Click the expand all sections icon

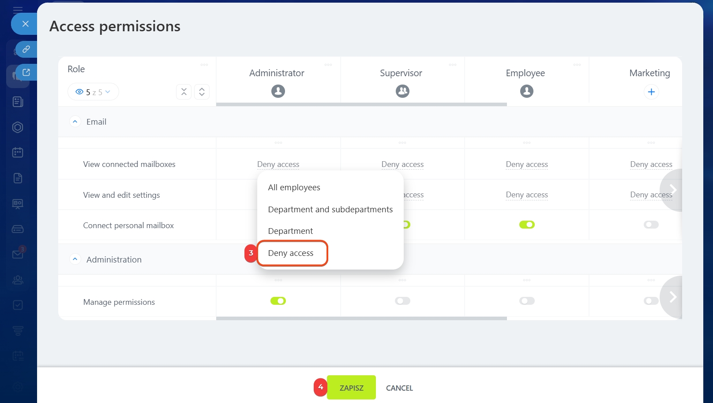(x=202, y=92)
